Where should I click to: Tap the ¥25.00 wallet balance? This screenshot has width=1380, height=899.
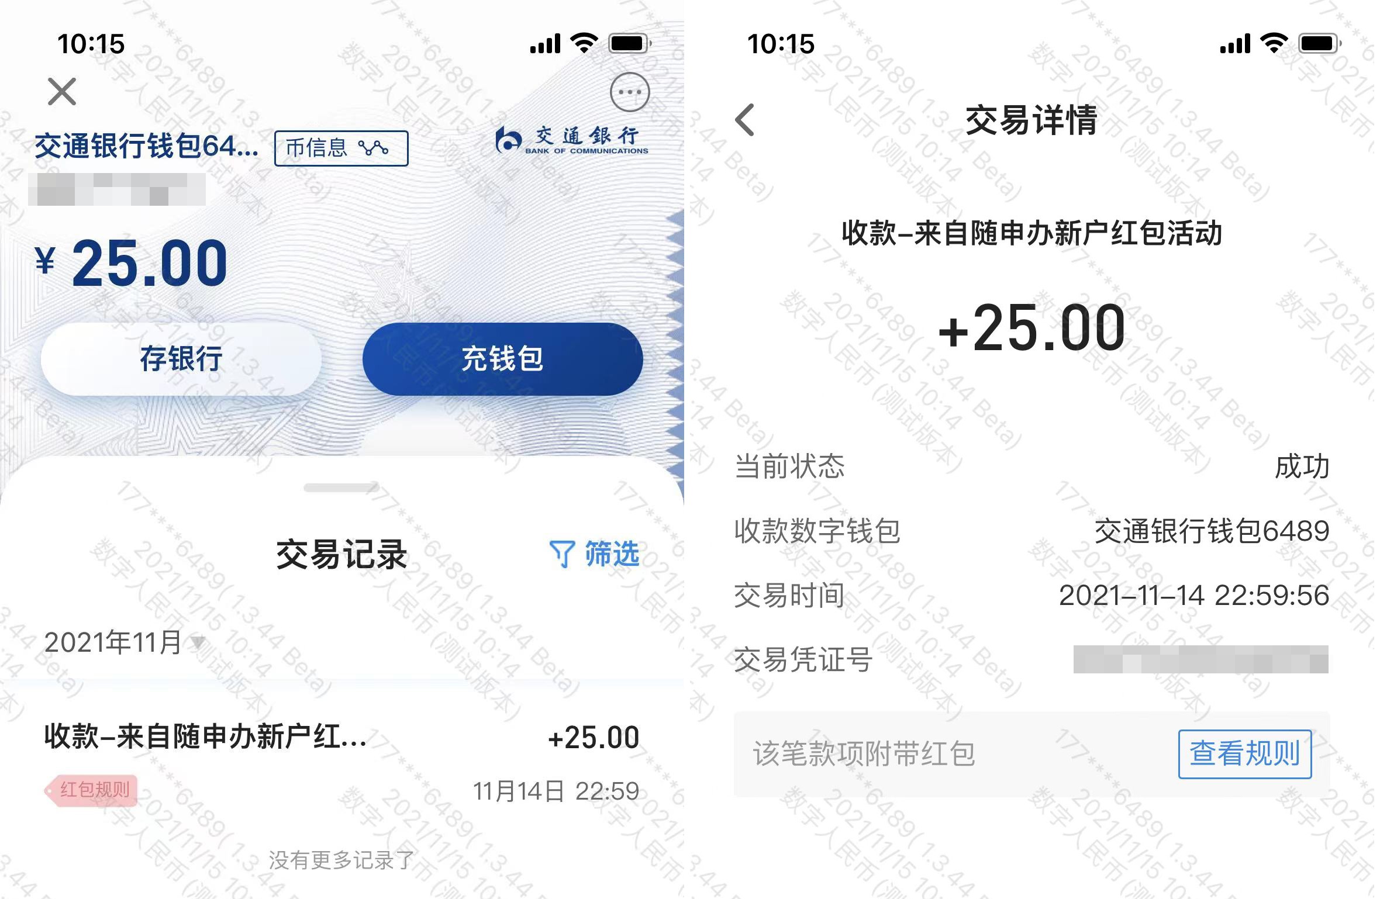click(x=132, y=263)
